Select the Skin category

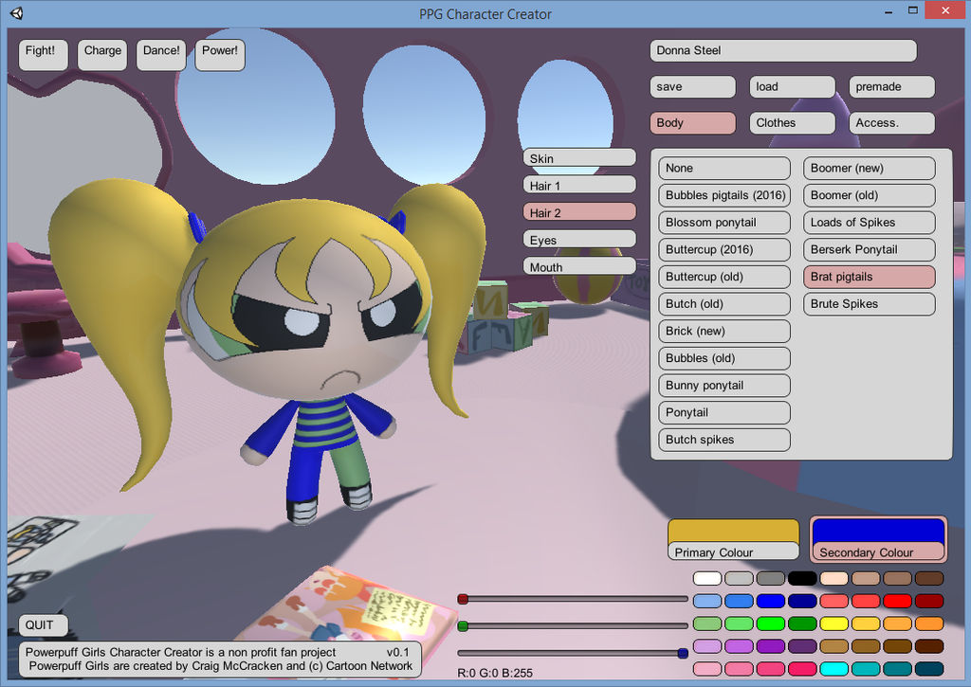point(578,156)
